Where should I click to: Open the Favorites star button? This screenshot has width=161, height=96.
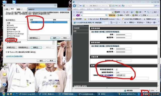click(77, 19)
